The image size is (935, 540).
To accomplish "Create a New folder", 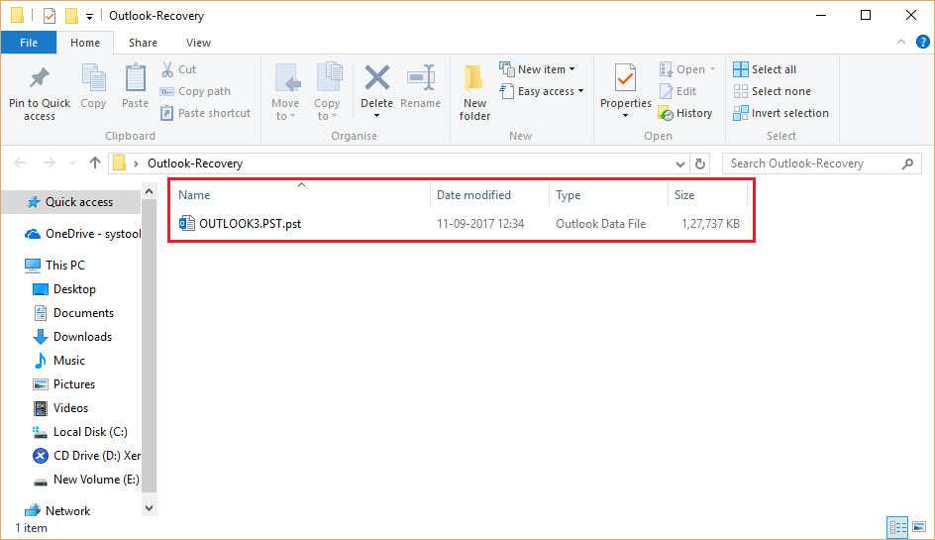I will click(474, 92).
